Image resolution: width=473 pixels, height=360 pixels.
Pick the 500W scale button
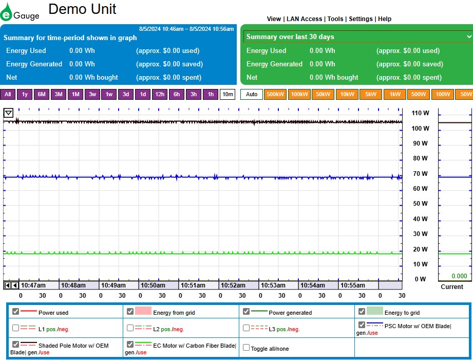point(418,95)
